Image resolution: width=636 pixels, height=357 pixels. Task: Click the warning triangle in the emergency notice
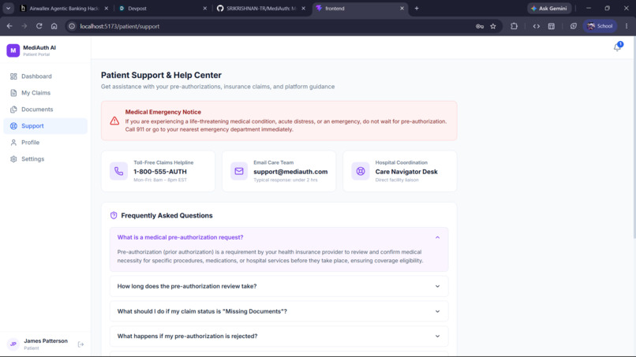114,121
